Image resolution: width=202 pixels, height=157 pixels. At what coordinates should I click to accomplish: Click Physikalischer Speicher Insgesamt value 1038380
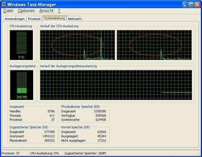pos(100,111)
